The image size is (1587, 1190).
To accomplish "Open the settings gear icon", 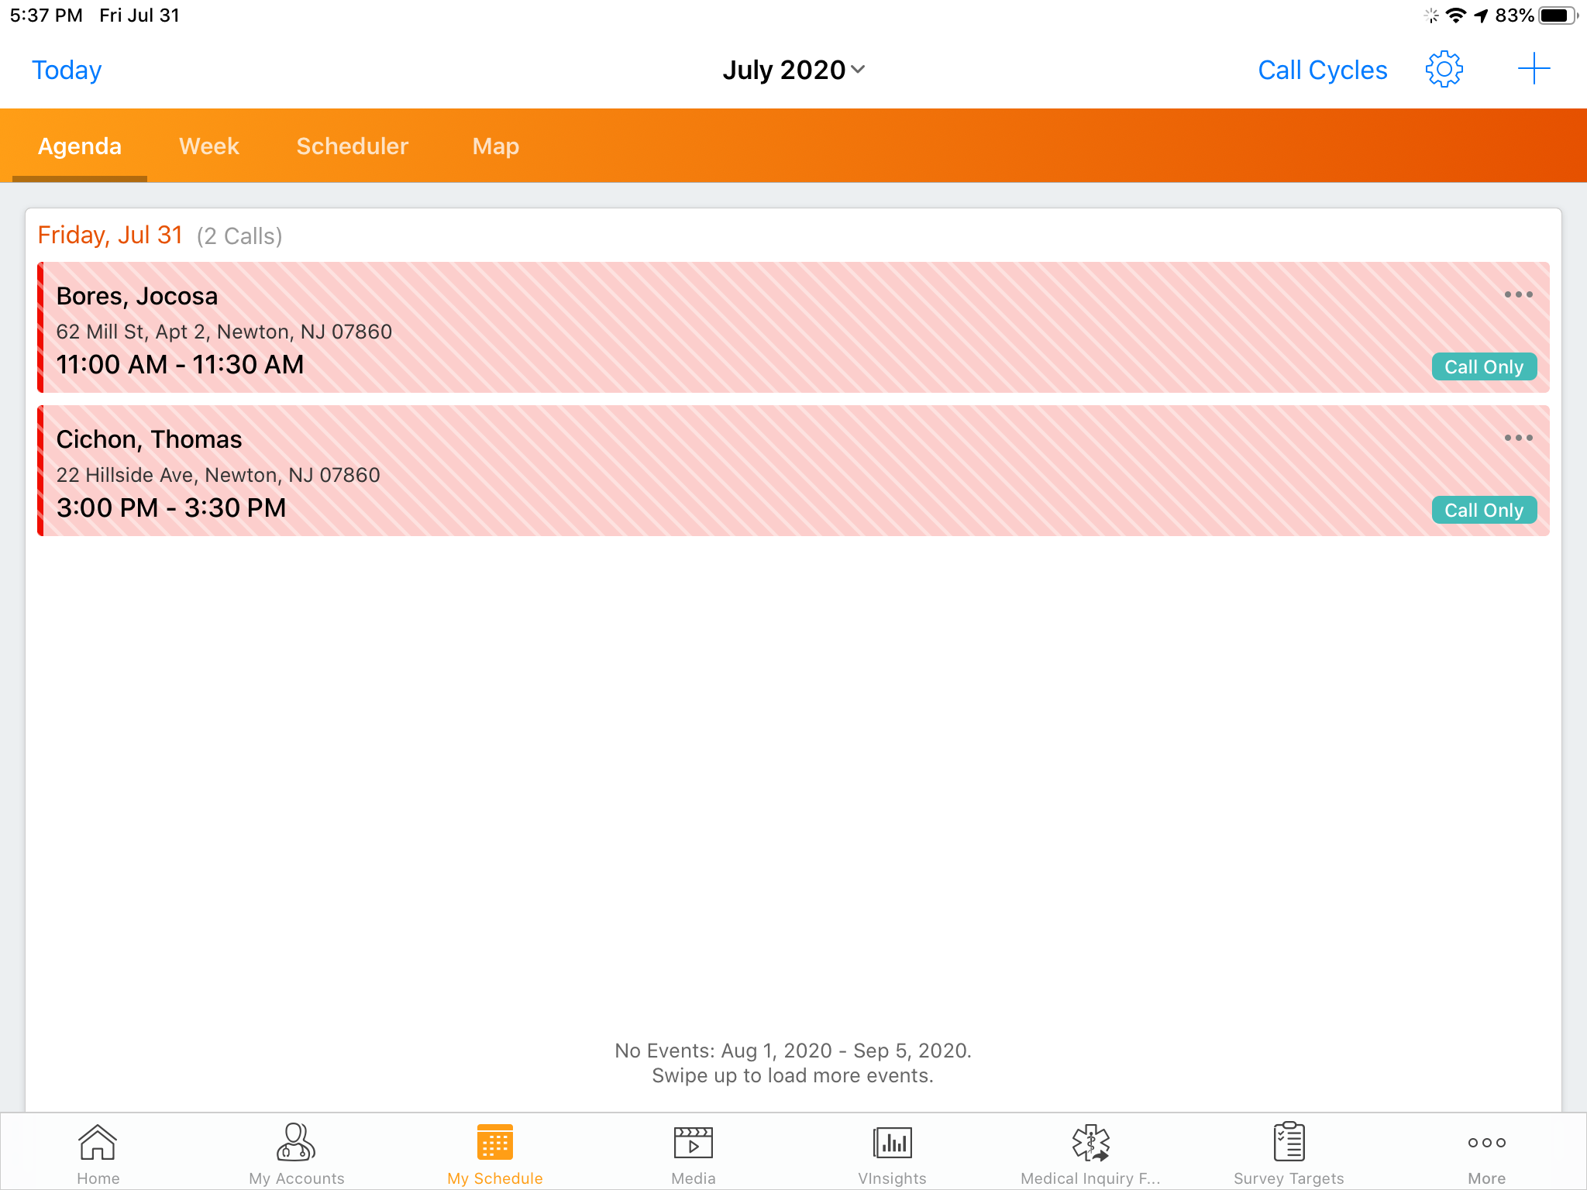I will tap(1444, 70).
